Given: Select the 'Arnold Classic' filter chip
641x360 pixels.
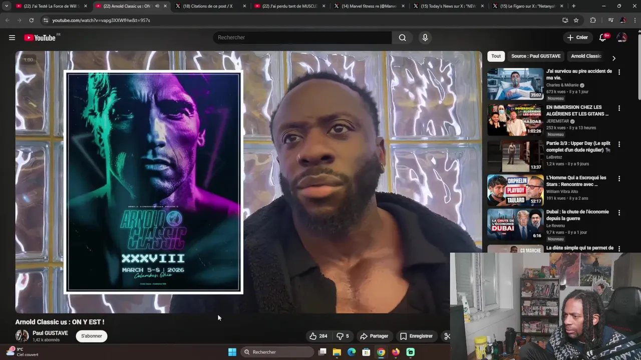Looking at the screenshot, I should (586, 56).
